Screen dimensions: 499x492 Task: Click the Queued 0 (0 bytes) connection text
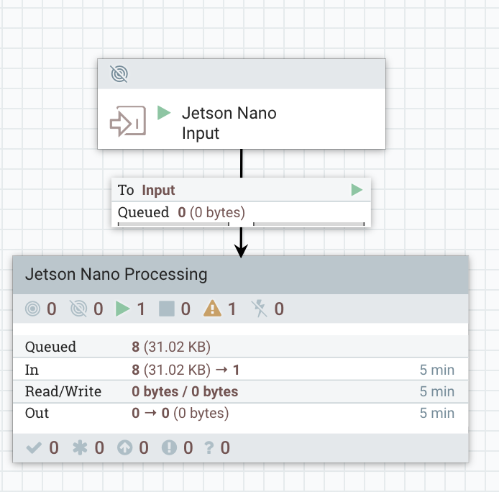(x=181, y=212)
